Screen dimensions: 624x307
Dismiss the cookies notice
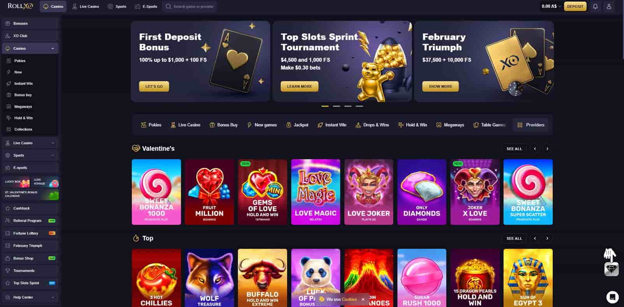tap(363, 300)
